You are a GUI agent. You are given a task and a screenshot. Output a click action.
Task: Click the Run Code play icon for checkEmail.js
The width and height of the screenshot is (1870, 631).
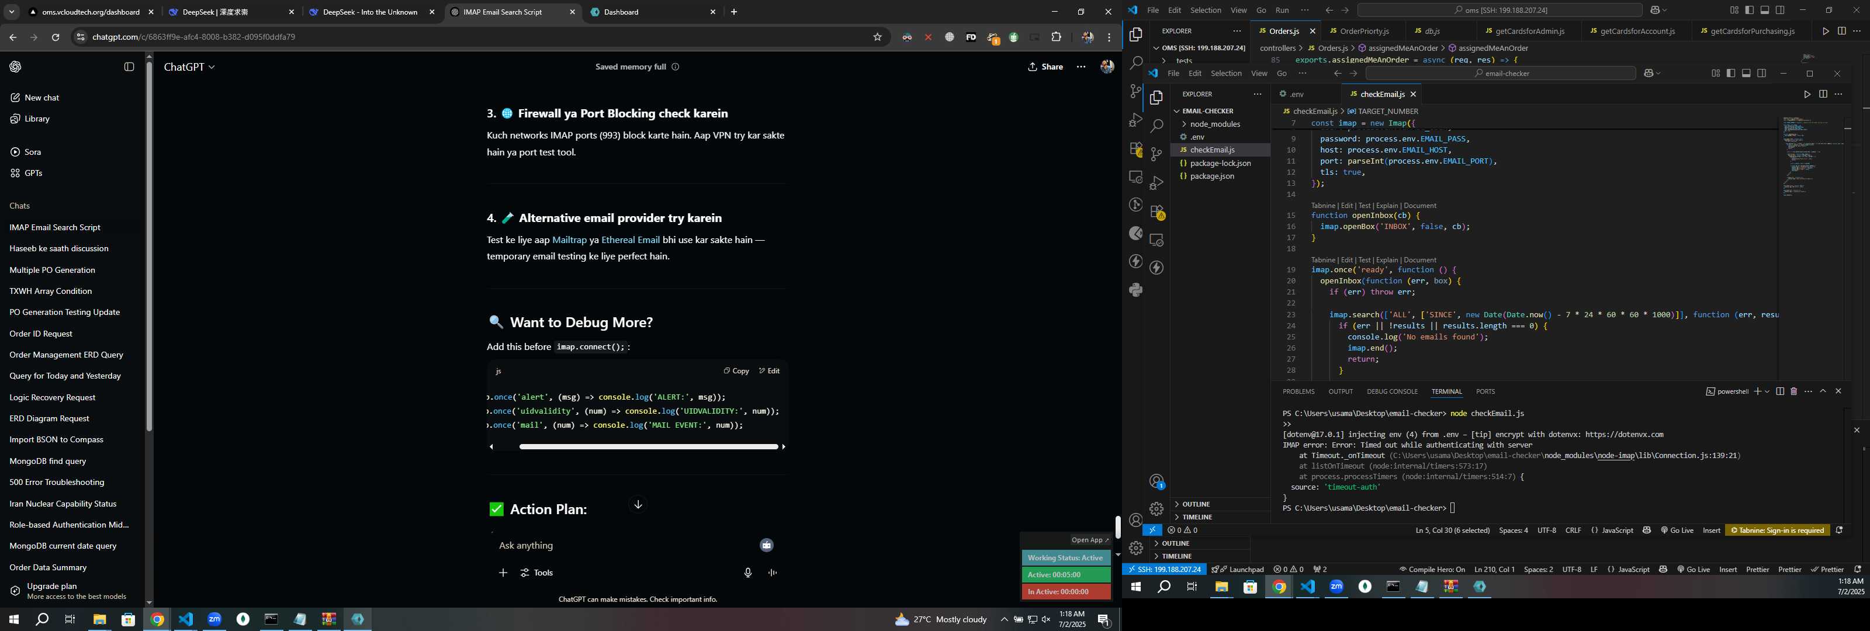1807,95
